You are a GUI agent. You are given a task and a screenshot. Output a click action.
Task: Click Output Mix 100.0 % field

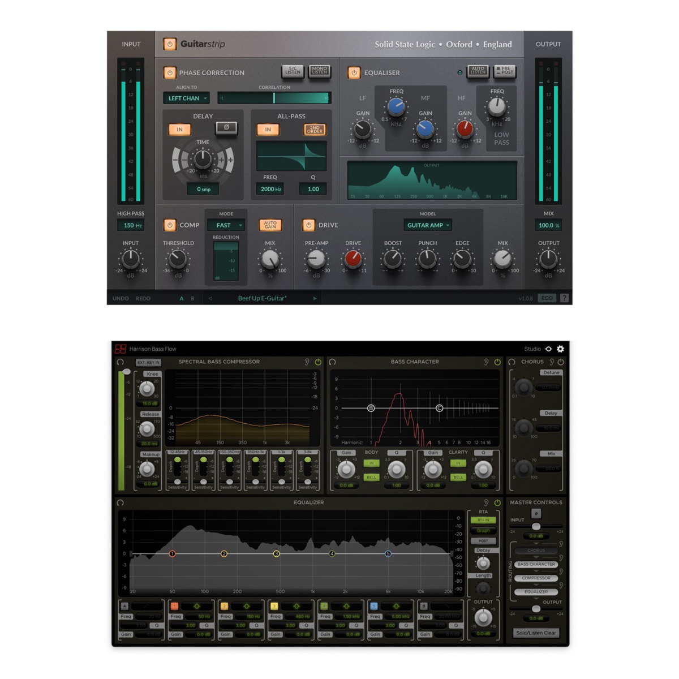(548, 225)
